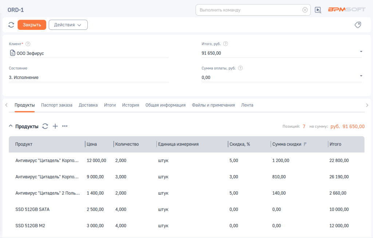This screenshot has width=373, height=238.
Task: Switch to the Паспорт заказа tab
Action: point(56,105)
